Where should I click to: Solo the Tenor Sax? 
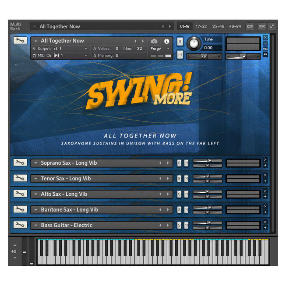tap(179, 178)
